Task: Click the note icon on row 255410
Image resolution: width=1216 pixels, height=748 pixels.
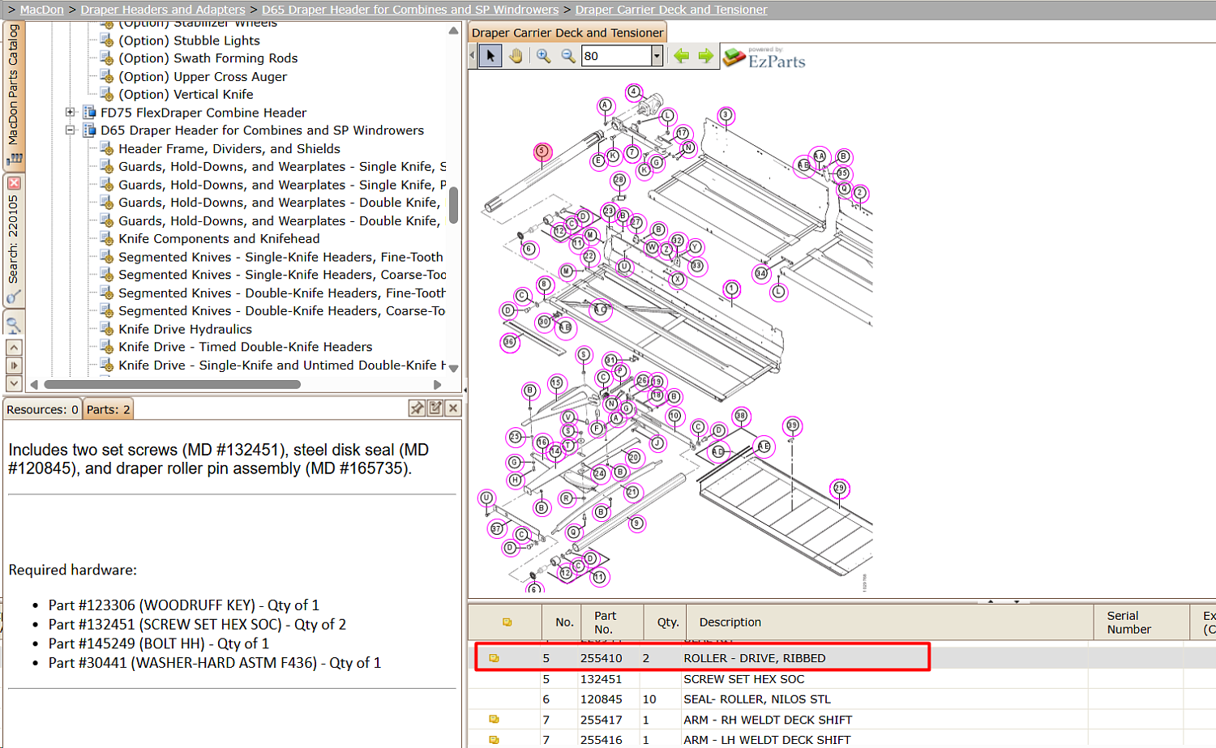Action: click(x=494, y=658)
